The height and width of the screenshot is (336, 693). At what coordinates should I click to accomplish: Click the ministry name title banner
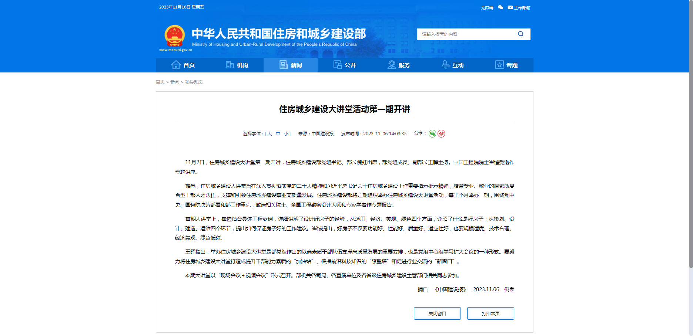[279, 34]
